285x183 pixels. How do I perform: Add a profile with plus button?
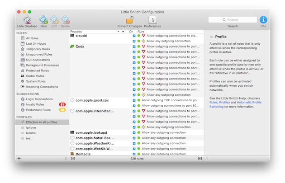pos(19,158)
